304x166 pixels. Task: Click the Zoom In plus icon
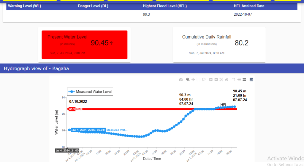click(x=211, y=80)
